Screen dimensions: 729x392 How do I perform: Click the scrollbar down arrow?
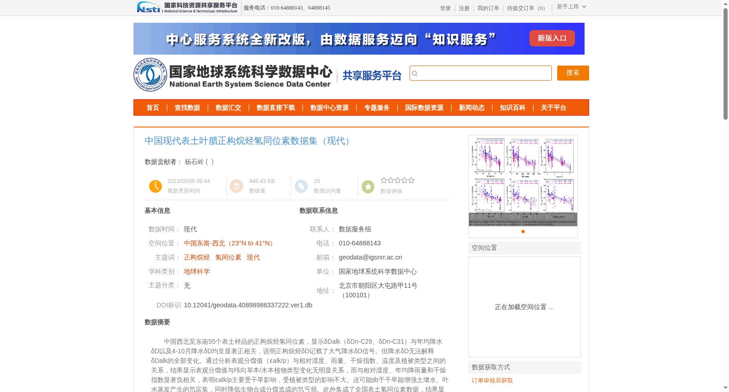coord(725,388)
